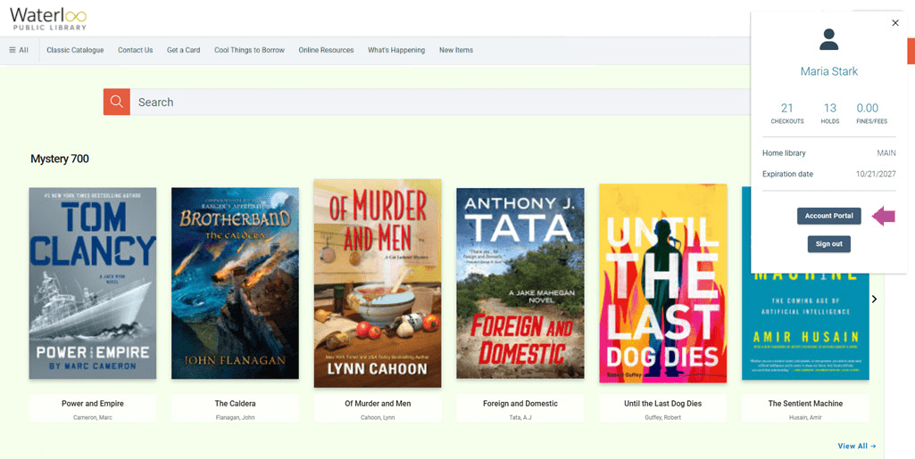Open the Brotherband The Caldera cover
The image size is (915, 459).
pyautogui.click(x=235, y=283)
